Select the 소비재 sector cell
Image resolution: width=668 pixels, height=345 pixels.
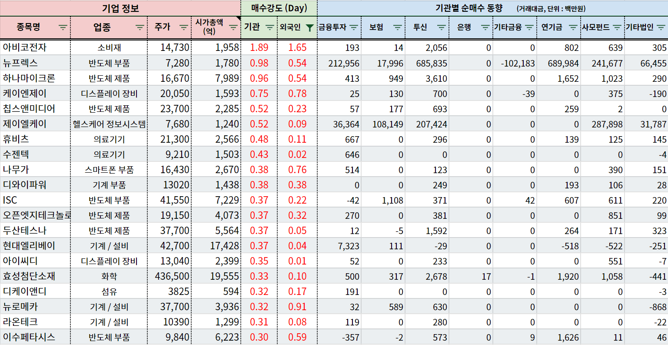[x=109, y=47]
